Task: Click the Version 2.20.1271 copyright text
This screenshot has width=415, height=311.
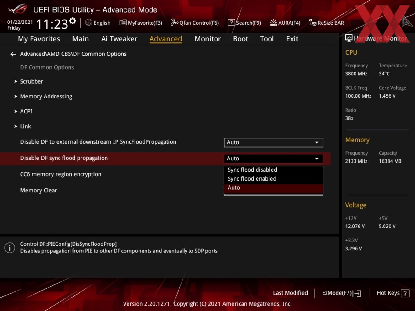Action: [x=207, y=304]
